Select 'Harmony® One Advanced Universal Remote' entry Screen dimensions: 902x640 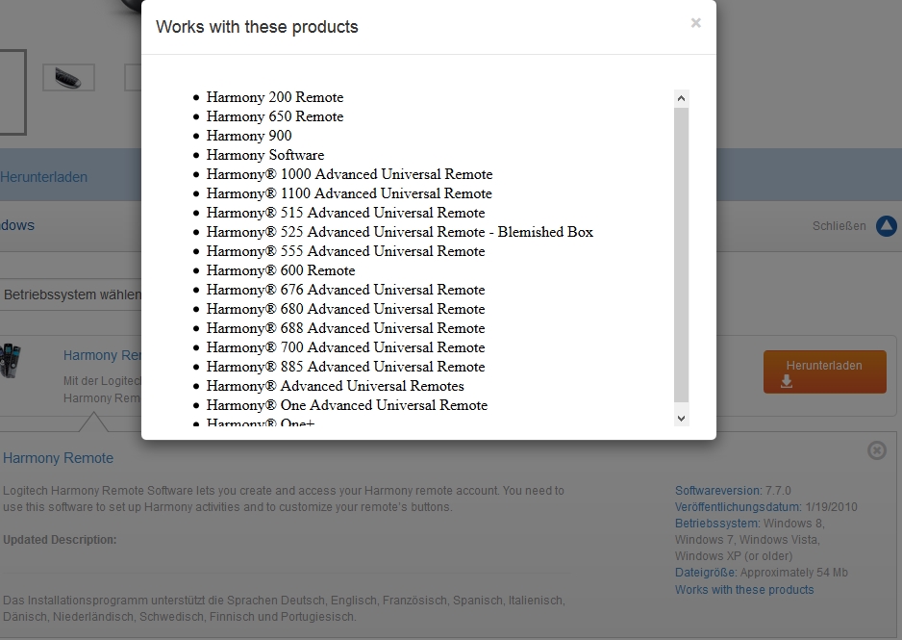[x=347, y=405]
